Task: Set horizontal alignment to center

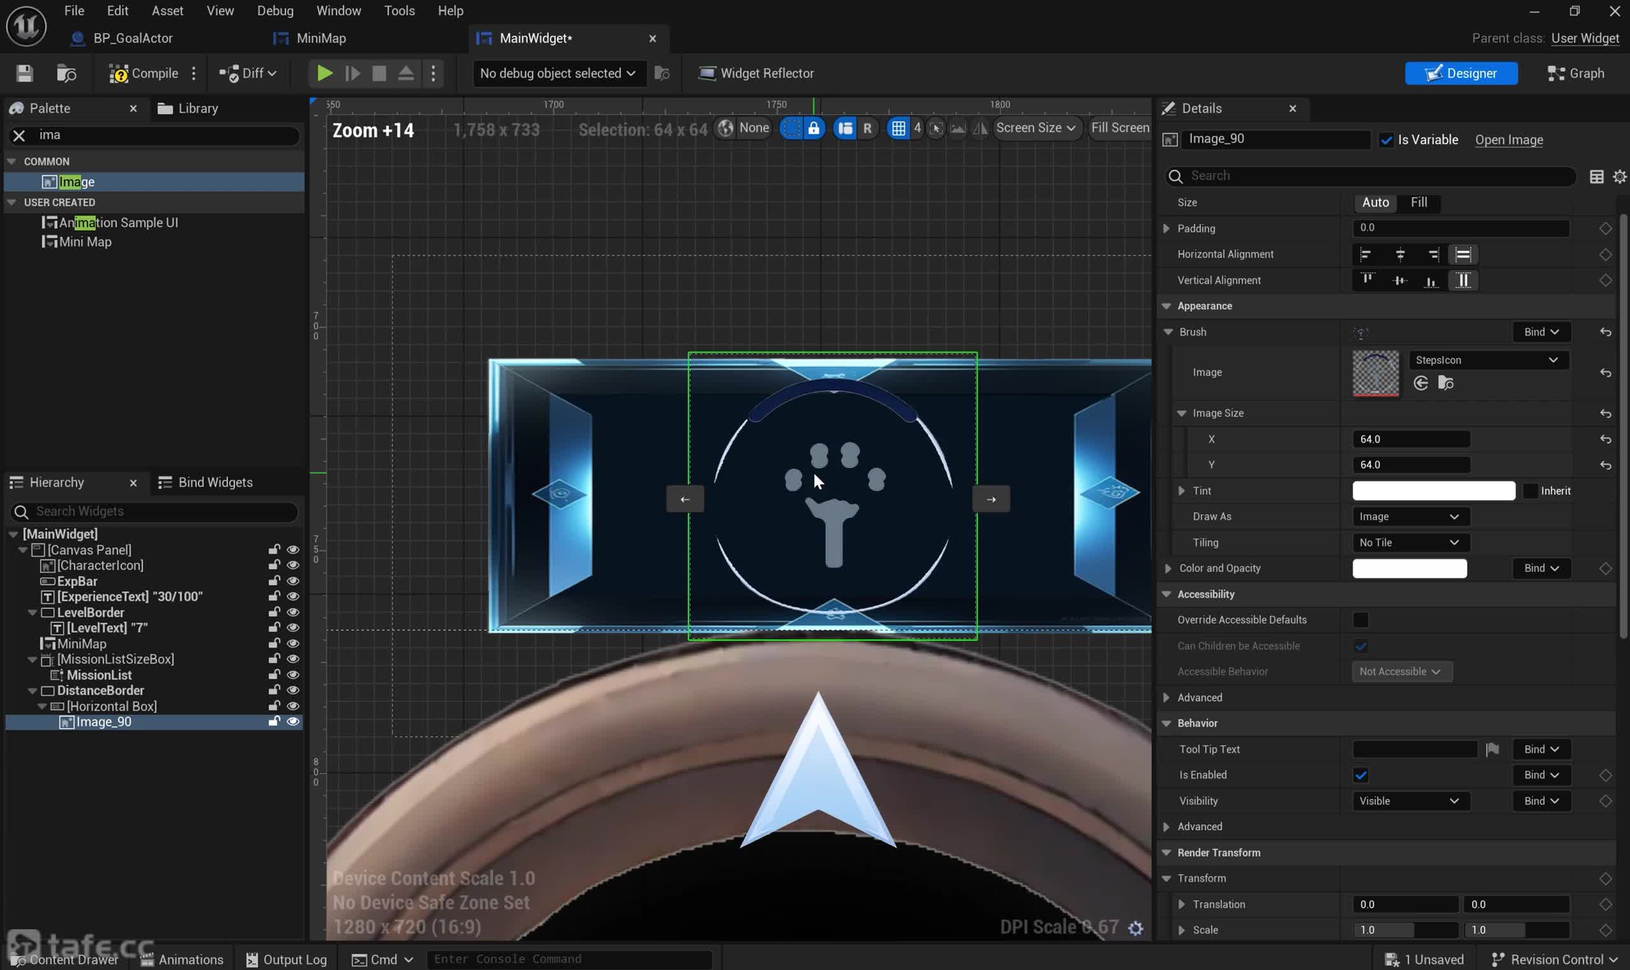Action: coord(1400,254)
